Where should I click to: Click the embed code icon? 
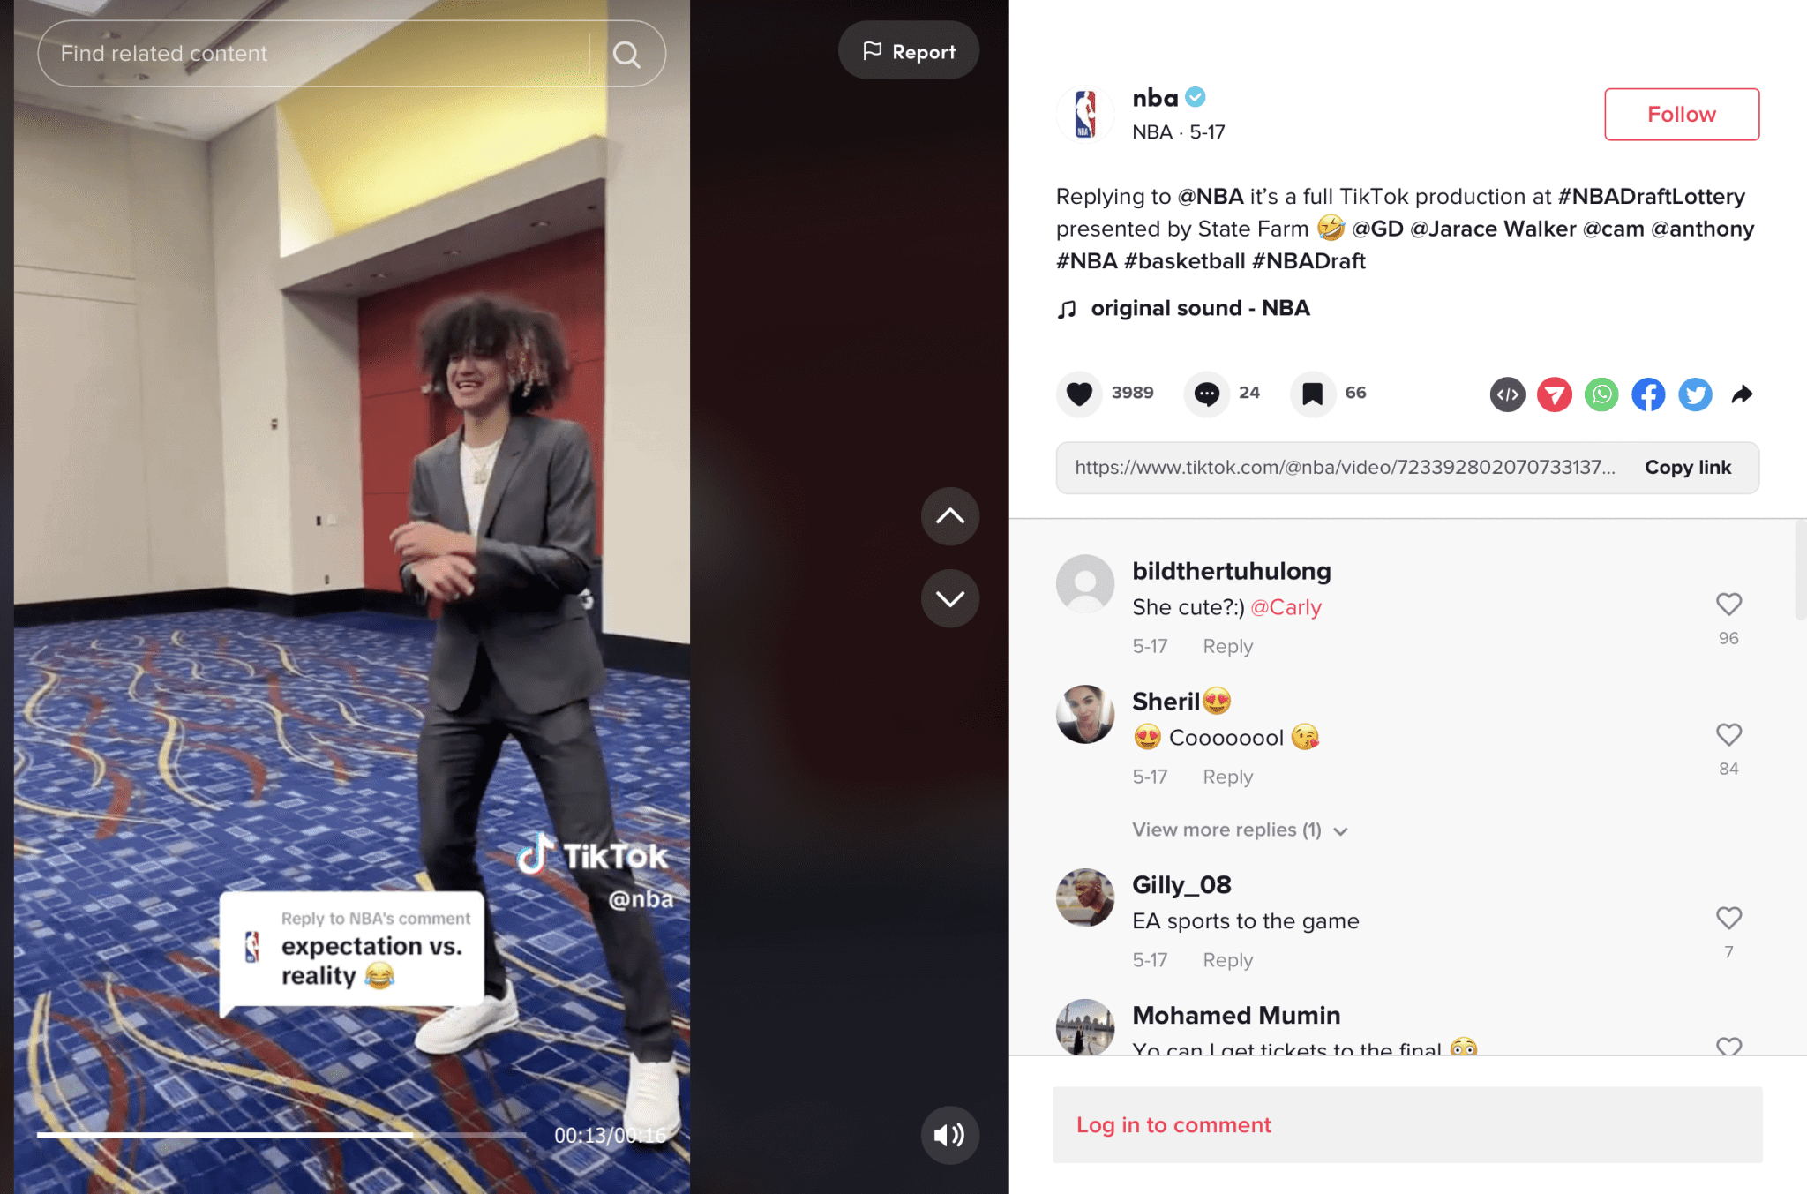click(x=1504, y=392)
